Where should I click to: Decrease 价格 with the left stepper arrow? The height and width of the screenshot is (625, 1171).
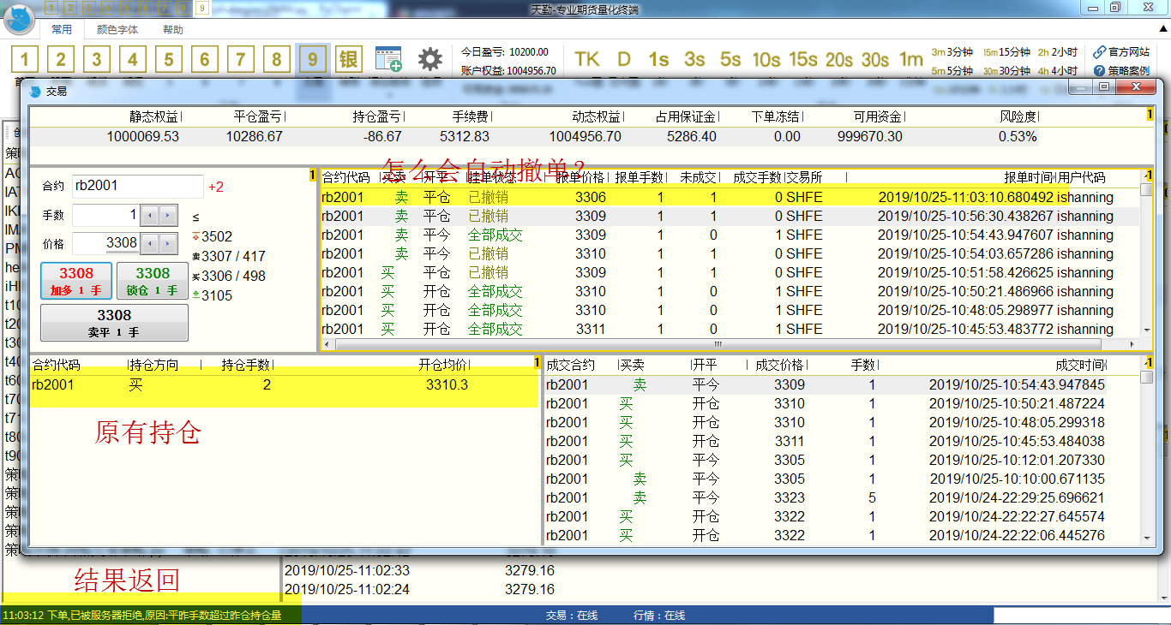click(x=149, y=243)
